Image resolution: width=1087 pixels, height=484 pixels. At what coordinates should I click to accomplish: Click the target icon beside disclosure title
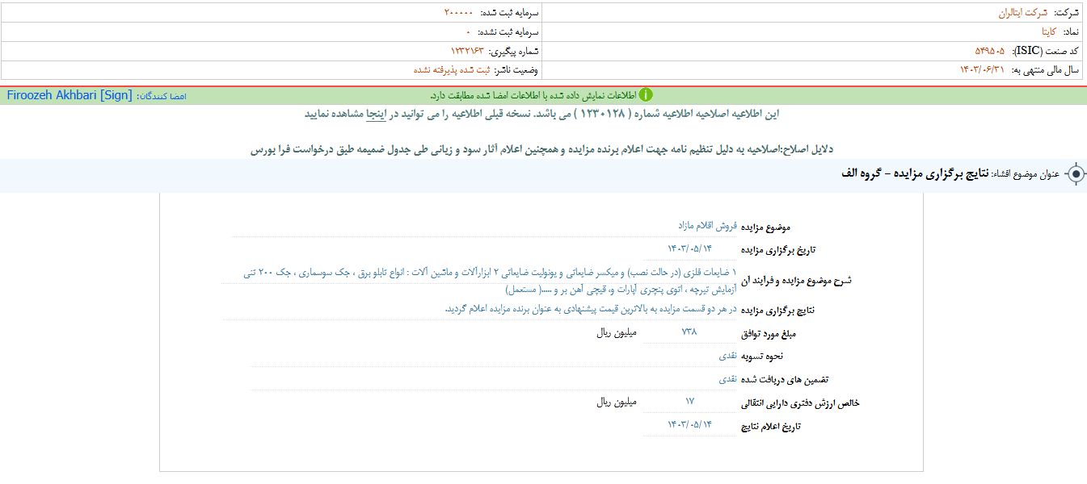(1075, 174)
